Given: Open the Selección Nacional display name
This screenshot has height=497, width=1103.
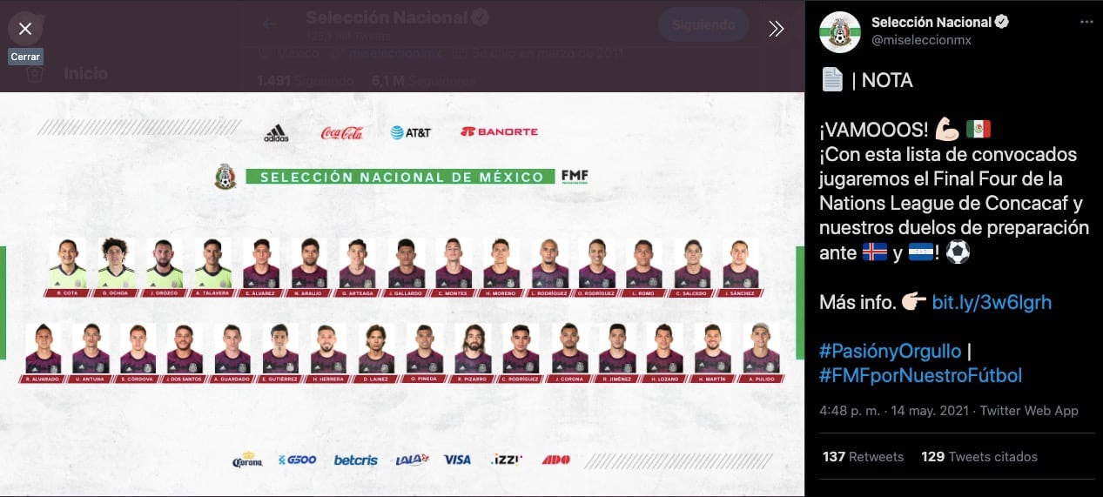Looking at the screenshot, I should pos(931,23).
